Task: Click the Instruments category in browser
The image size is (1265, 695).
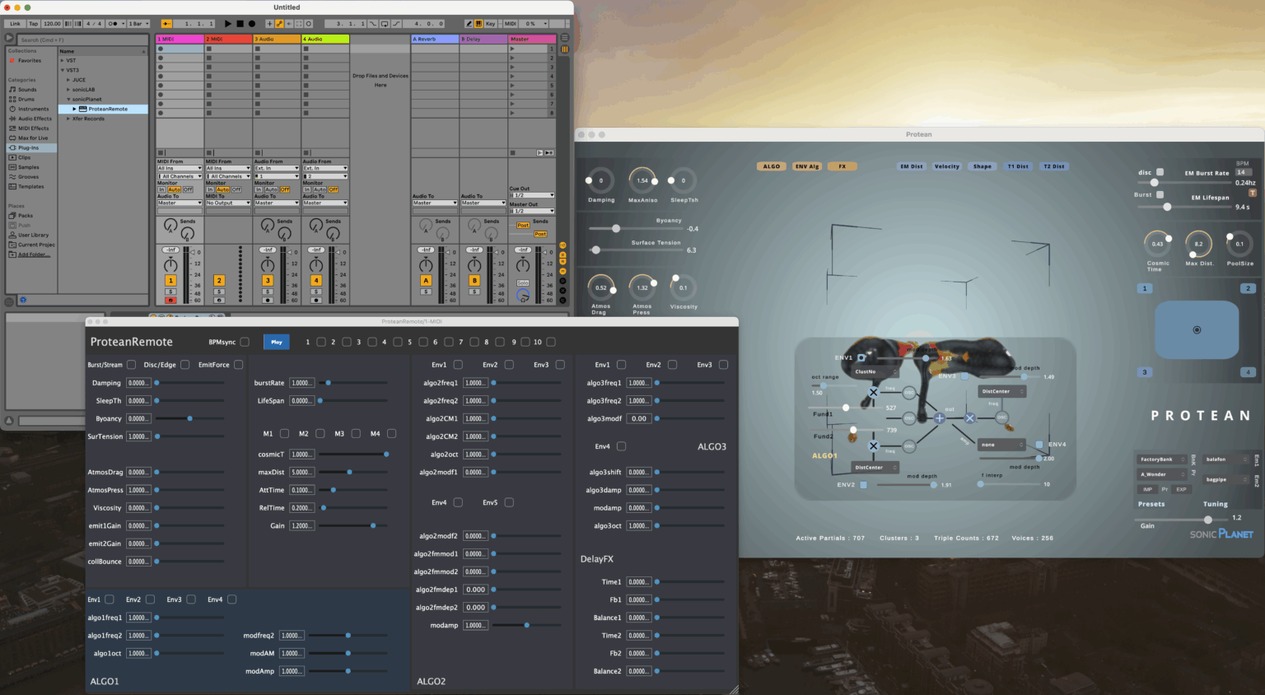Action: click(33, 109)
